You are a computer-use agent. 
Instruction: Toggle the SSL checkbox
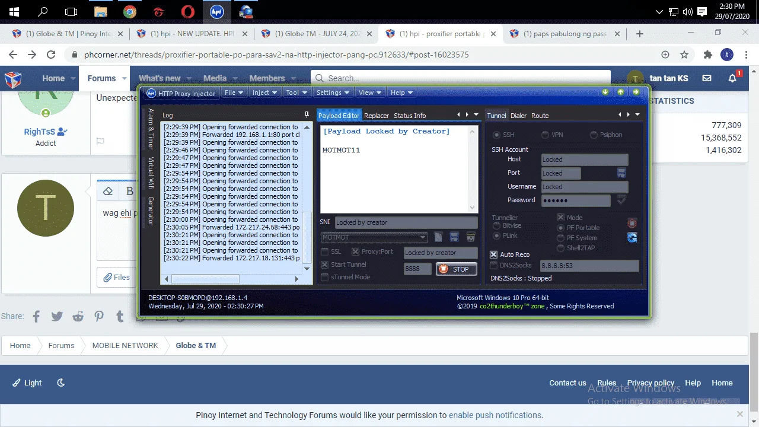point(324,251)
